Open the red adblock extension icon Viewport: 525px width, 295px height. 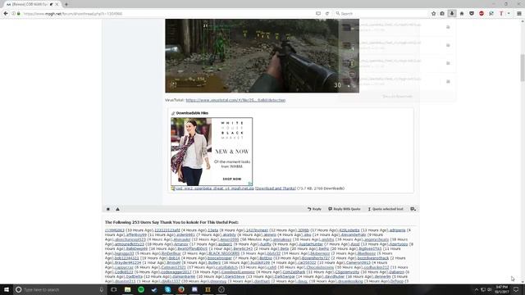click(482, 14)
